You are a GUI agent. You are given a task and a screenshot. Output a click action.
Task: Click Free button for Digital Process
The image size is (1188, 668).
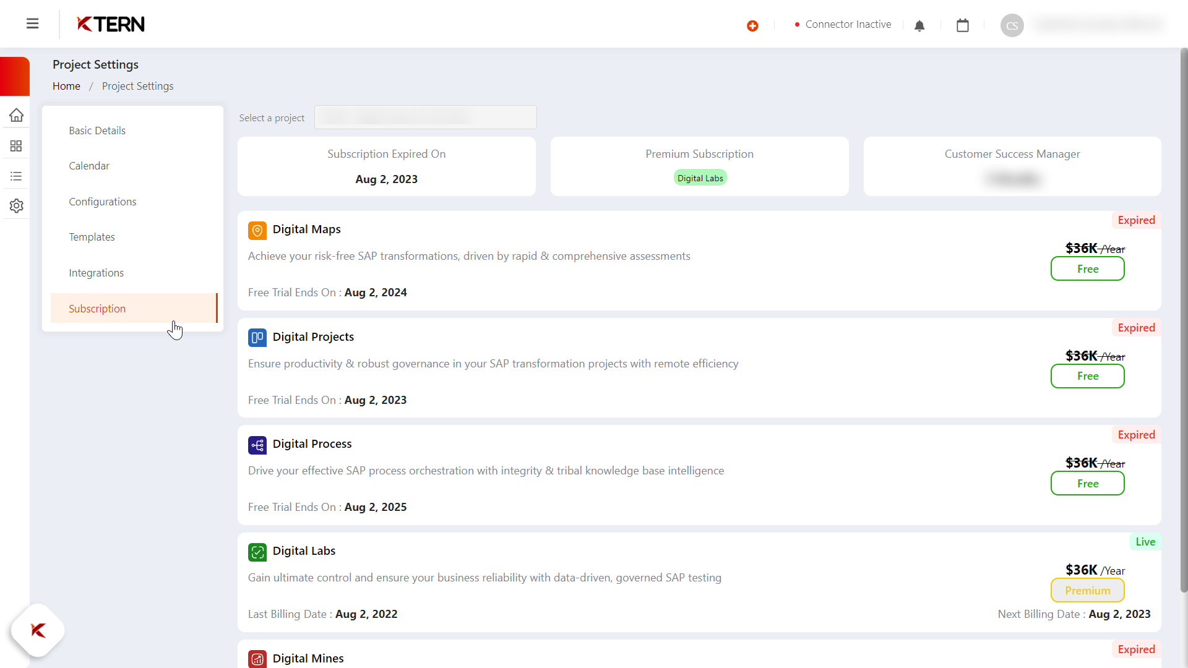coord(1087,483)
